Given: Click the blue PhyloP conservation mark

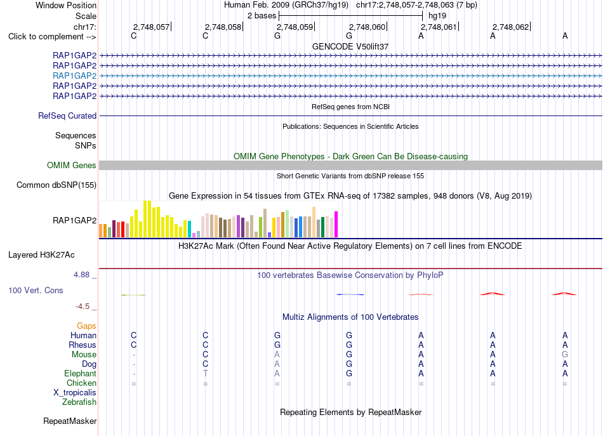Looking at the screenshot, I should tap(350, 294).
